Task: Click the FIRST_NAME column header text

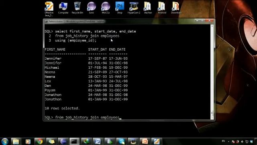Action: click(x=55, y=49)
